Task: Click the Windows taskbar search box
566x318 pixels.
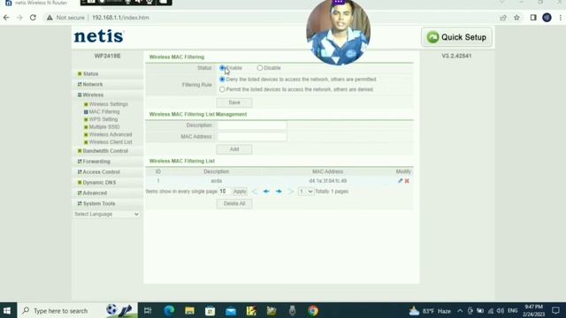Action: (x=77, y=310)
